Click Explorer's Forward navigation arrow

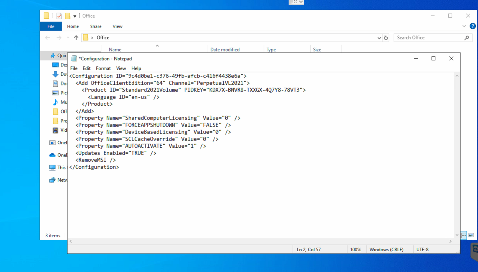59,38
